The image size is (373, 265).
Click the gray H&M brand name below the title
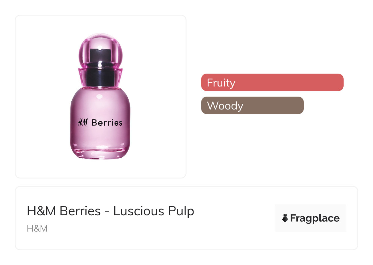[x=37, y=229]
